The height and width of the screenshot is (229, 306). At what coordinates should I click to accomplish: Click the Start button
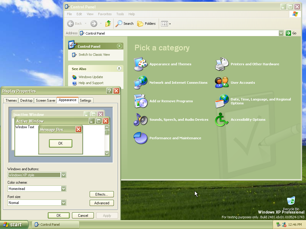(x=14, y=225)
